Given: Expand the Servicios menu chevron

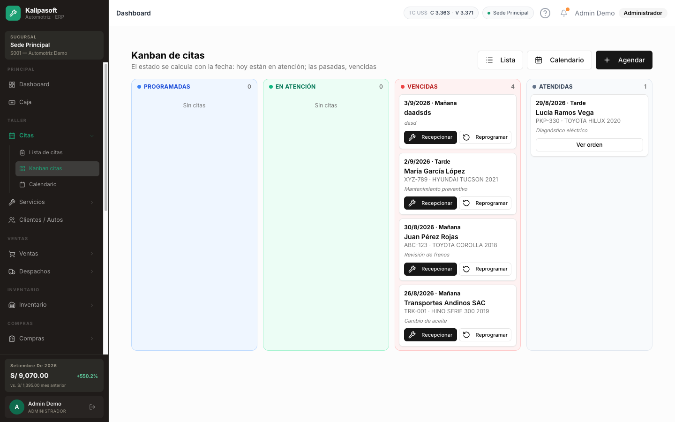Looking at the screenshot, I should 92,203.
